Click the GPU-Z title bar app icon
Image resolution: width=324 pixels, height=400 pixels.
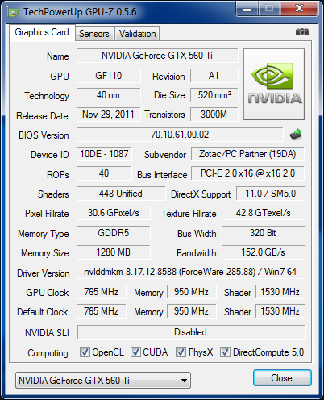tap(14, 12)
